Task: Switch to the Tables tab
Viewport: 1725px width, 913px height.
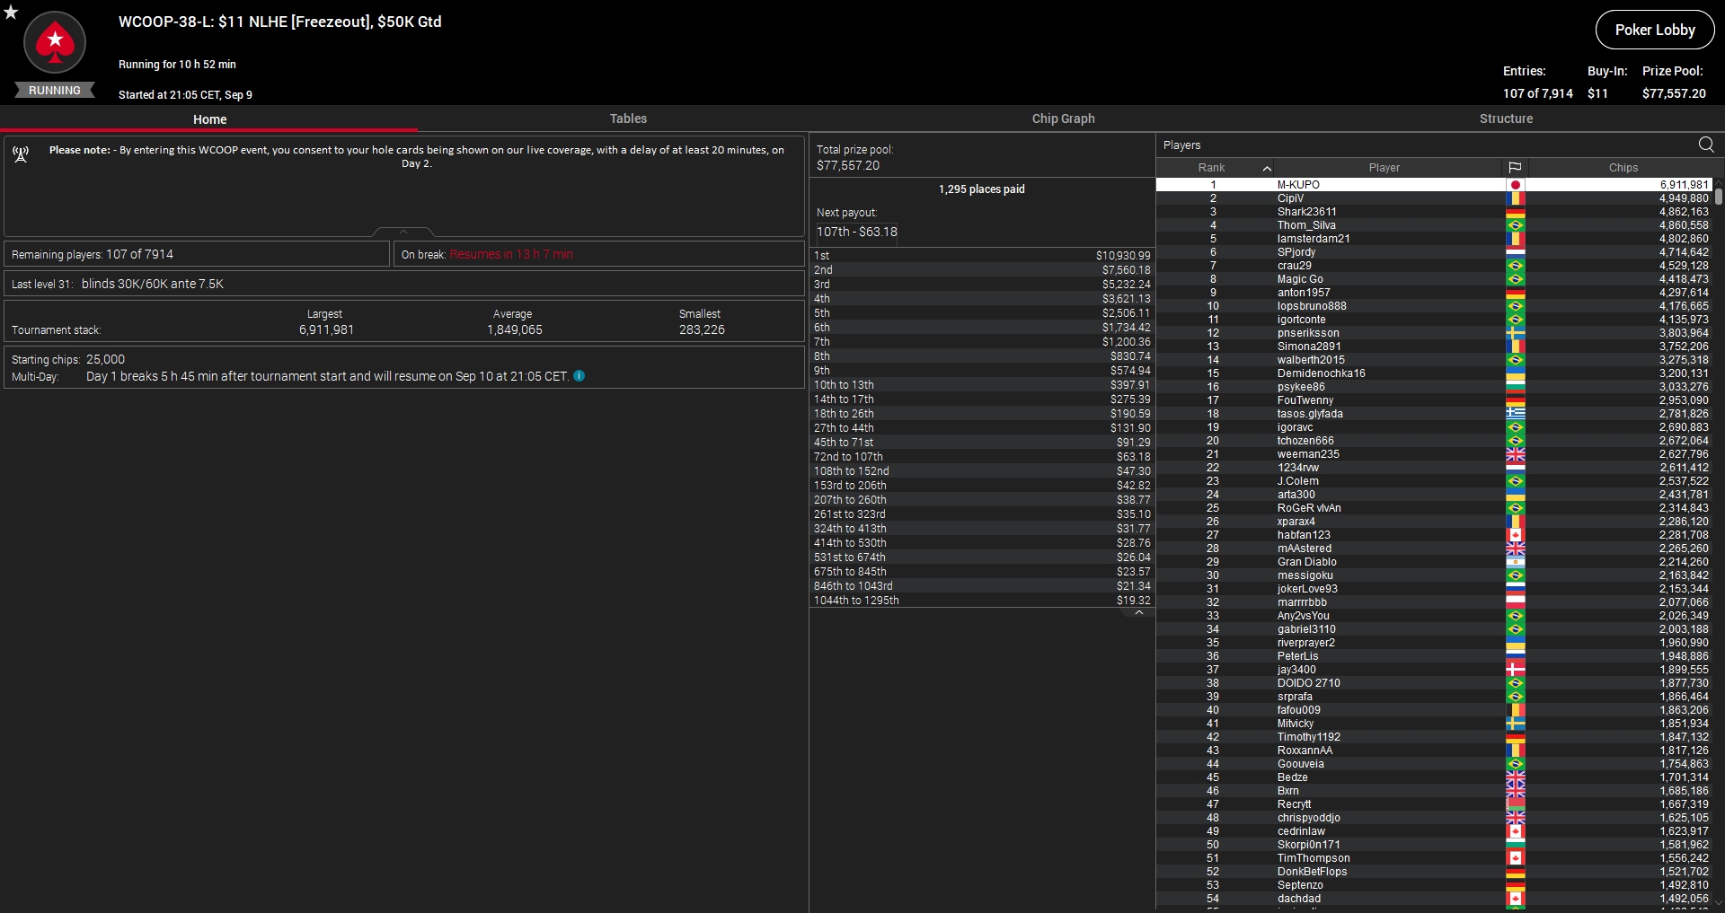Action: [x=628, y=119]
